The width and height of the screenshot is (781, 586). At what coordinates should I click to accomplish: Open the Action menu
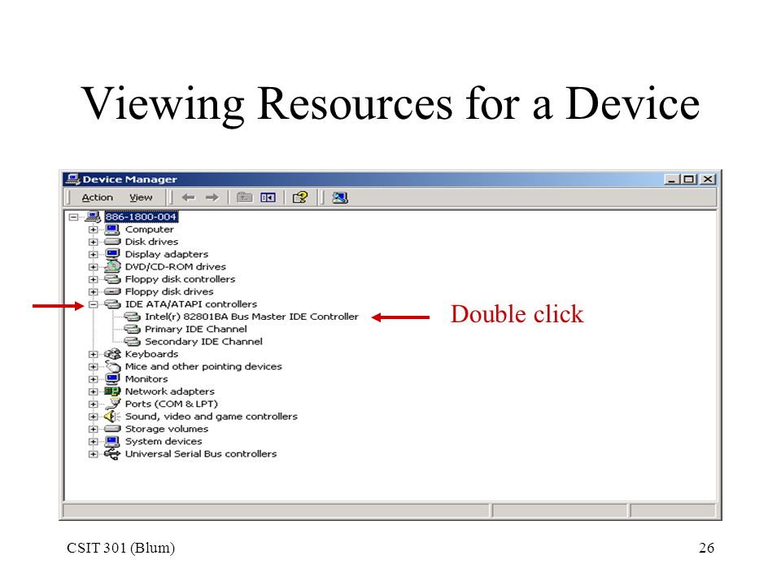point(97,198)
